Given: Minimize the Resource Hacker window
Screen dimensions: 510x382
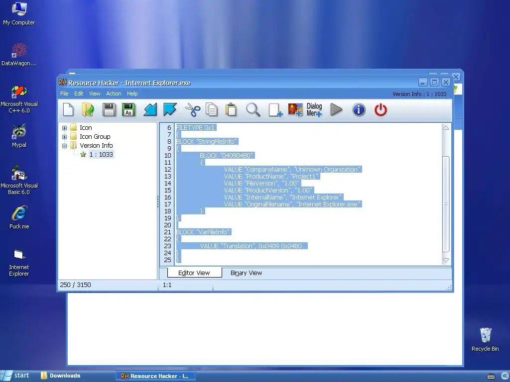Looking at the screenshot, I should [x=423, y=83].
